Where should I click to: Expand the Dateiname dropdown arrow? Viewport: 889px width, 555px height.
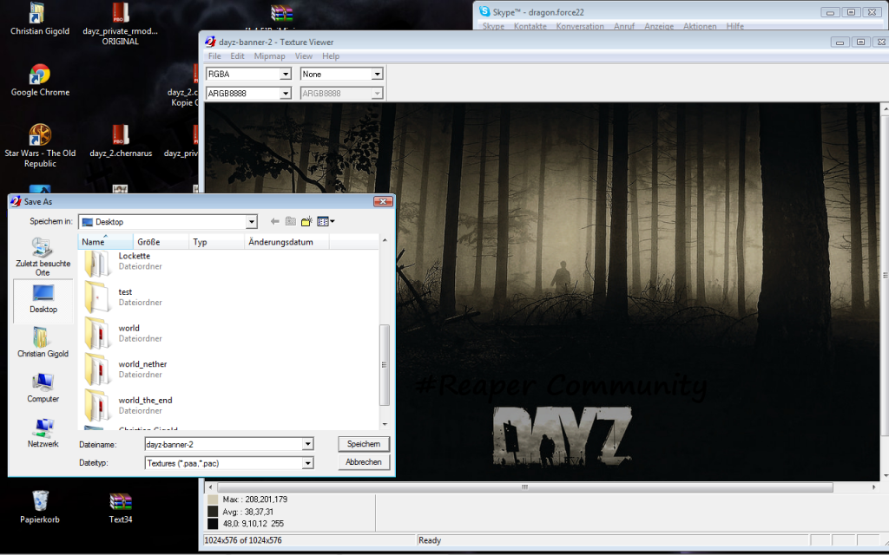click(307, 445)
